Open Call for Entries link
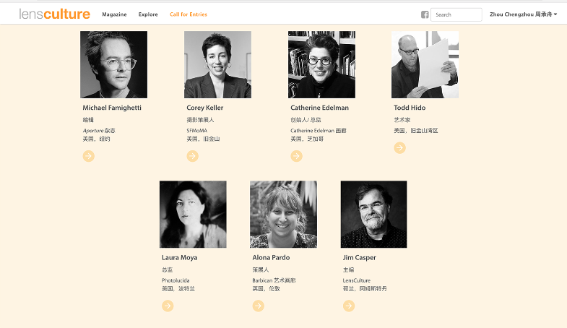 (189, 14)
